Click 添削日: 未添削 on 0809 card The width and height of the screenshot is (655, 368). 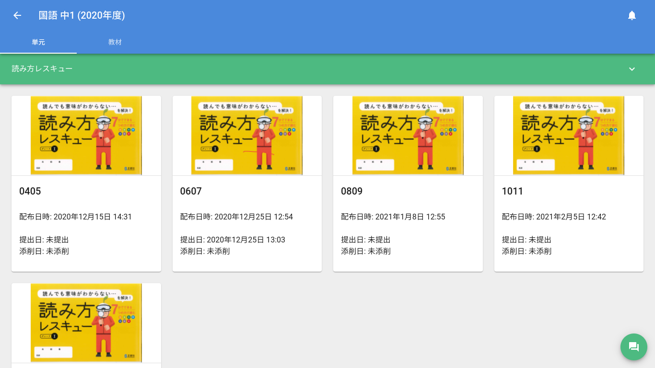(x=366, y=251)
